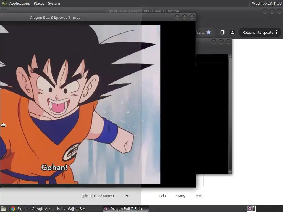Open the Privacy link in the footer
This screenshot has height=212, width=283.
(180, 196)
